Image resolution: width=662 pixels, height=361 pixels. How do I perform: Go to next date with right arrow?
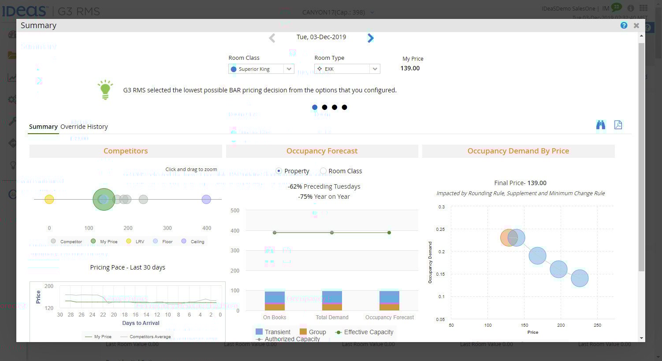pyautogui.click(x=370, y=38)
